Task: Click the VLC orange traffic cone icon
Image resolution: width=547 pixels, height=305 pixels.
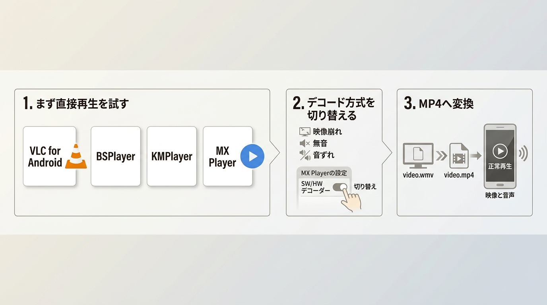Action: [x=76, y=156]
